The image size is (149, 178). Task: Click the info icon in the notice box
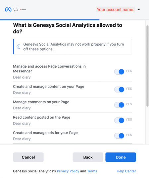tap(19, 47)
